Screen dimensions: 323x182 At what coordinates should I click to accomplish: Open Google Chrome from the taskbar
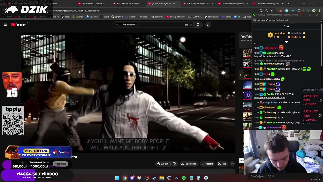(x=125, y=178)
